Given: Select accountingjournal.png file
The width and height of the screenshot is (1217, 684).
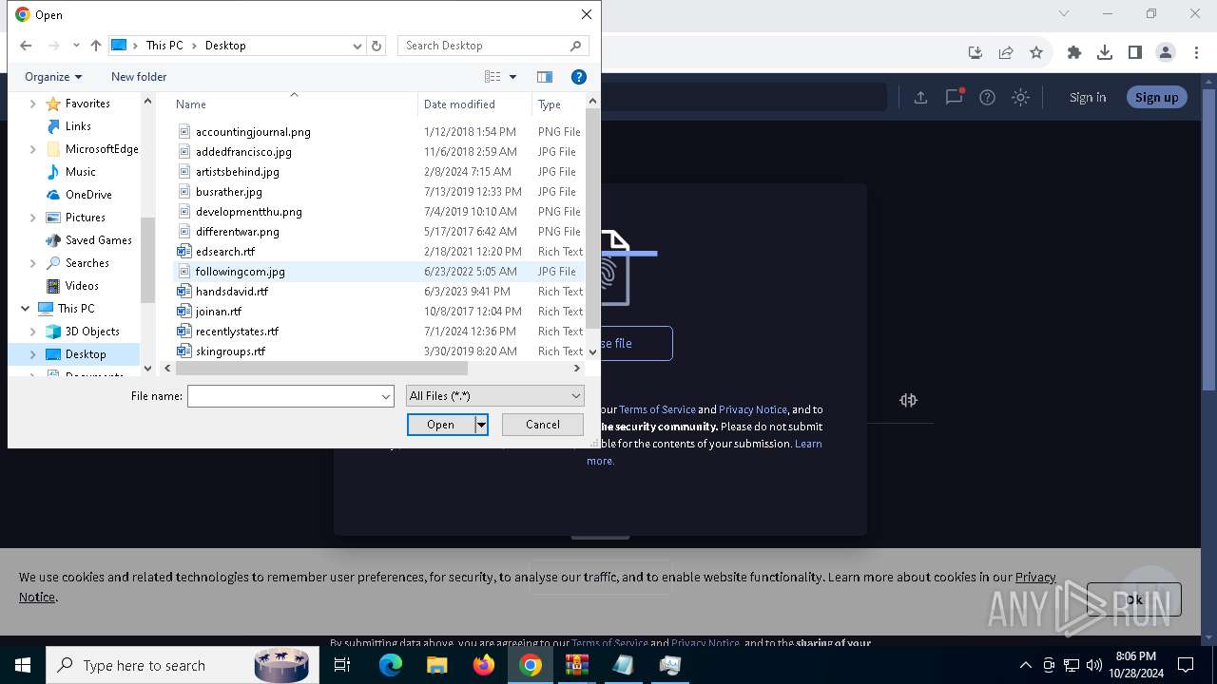Looking at the screenshot, I should click(253, 132).
